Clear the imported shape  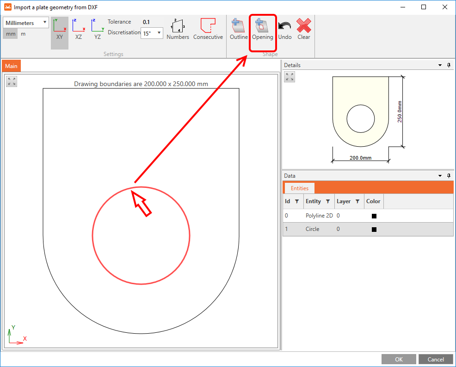303,29
